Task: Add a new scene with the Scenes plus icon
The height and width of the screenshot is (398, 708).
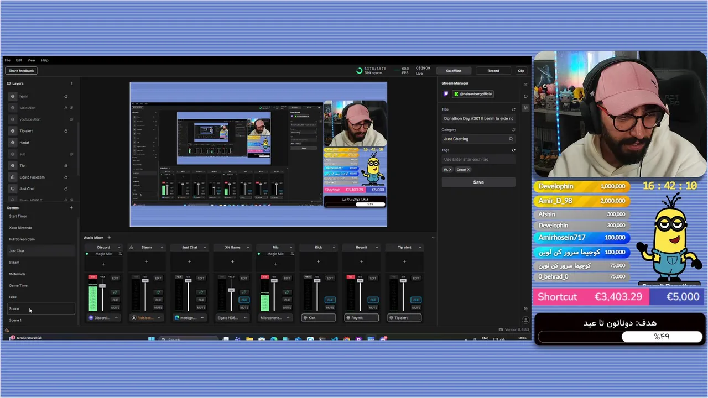Action: point(71,208)
